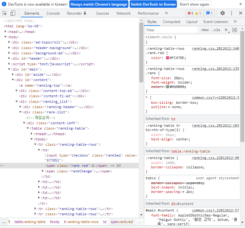Open the DevTools three-dot customize menu
Viewport: 245px width, 228px height.
point(231,13)
